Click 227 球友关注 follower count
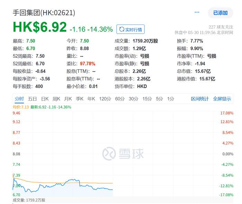 221,27
